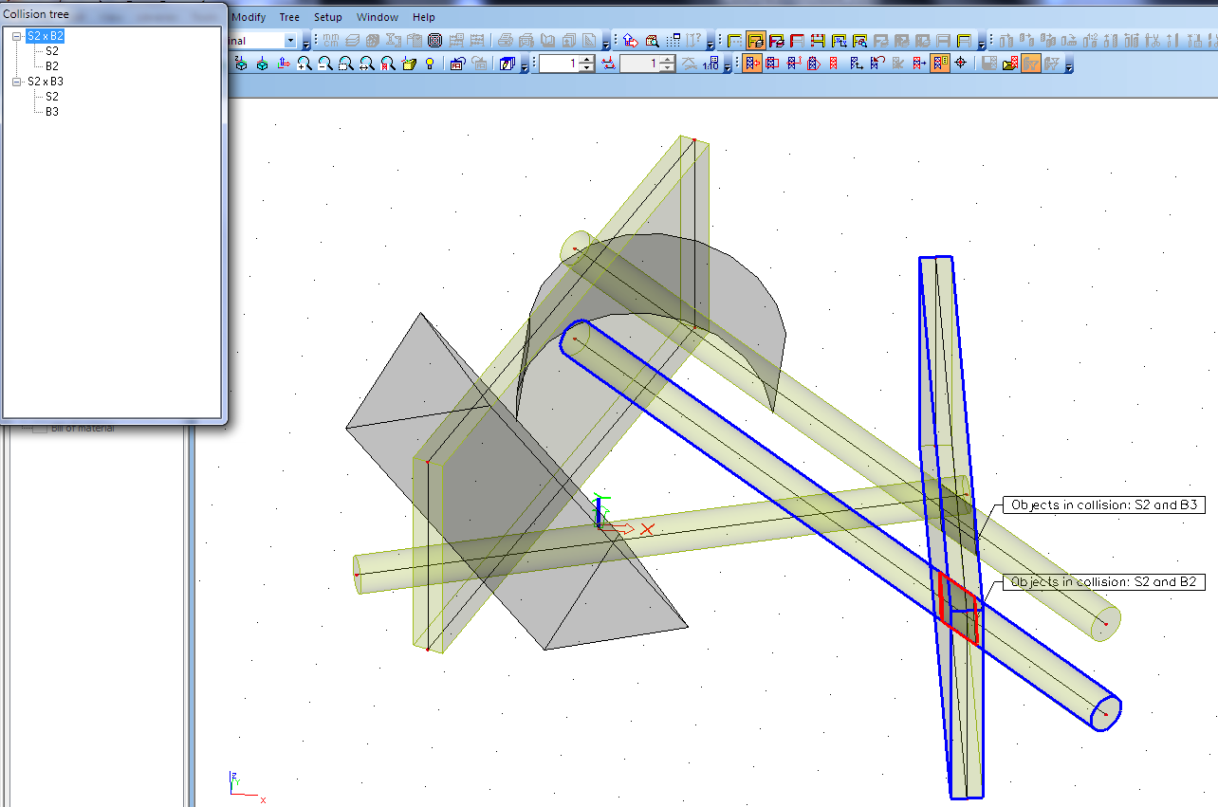Click the red X axis marker in viewport

pos(648,528)
